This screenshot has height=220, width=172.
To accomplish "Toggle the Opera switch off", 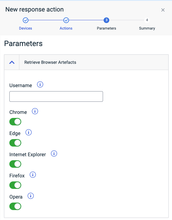I will [x=15, y=206].
